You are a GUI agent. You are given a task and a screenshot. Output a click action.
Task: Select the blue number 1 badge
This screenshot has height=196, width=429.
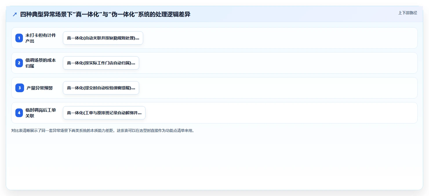coord(19,38)
